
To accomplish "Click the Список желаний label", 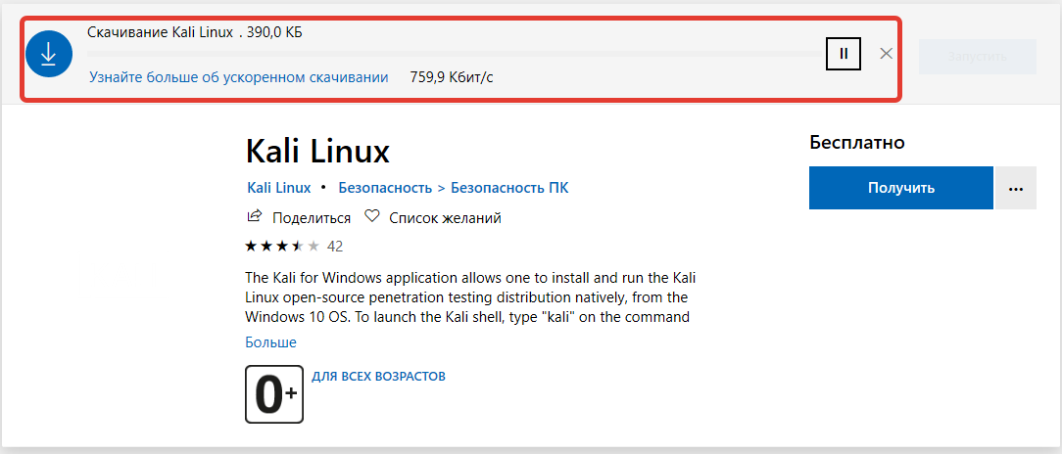I will pyautogui.click(x=445, y=218).
